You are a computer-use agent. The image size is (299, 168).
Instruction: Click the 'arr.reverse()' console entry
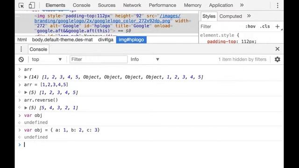41,100
